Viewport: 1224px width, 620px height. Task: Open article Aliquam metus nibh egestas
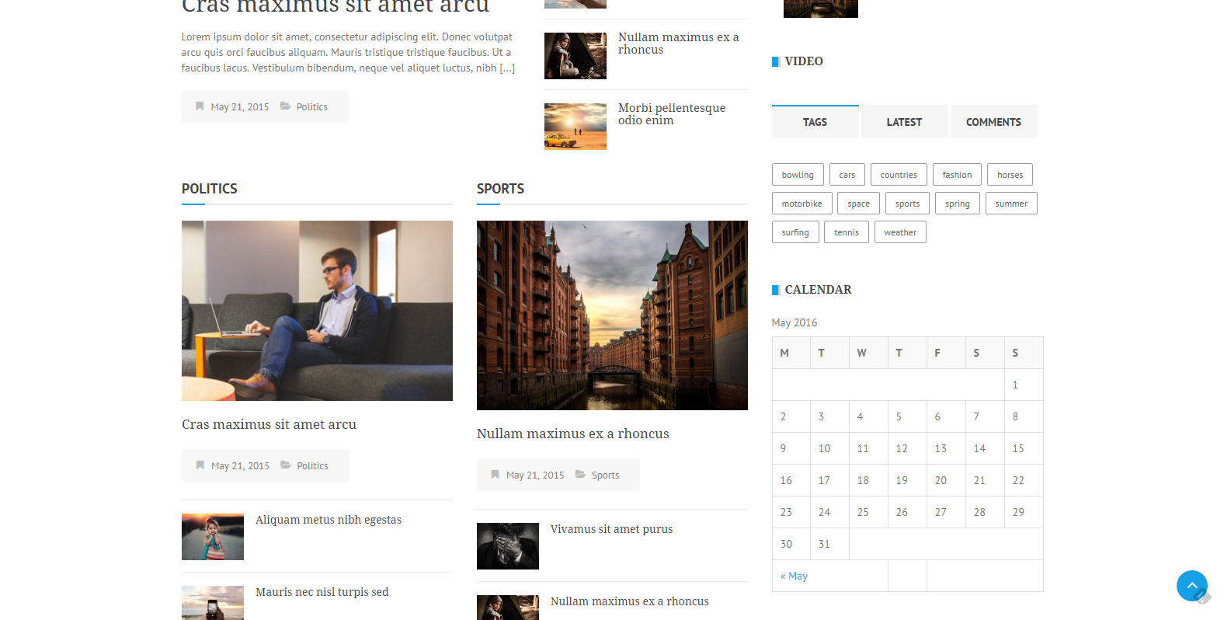[x=329, y=520]
